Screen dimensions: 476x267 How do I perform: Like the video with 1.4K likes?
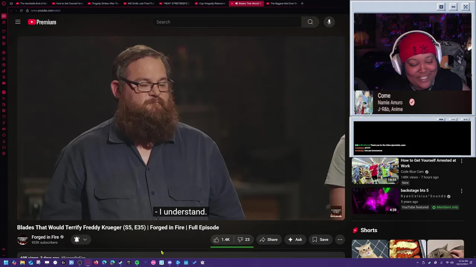pyautogui.click(x=222, y=240)
